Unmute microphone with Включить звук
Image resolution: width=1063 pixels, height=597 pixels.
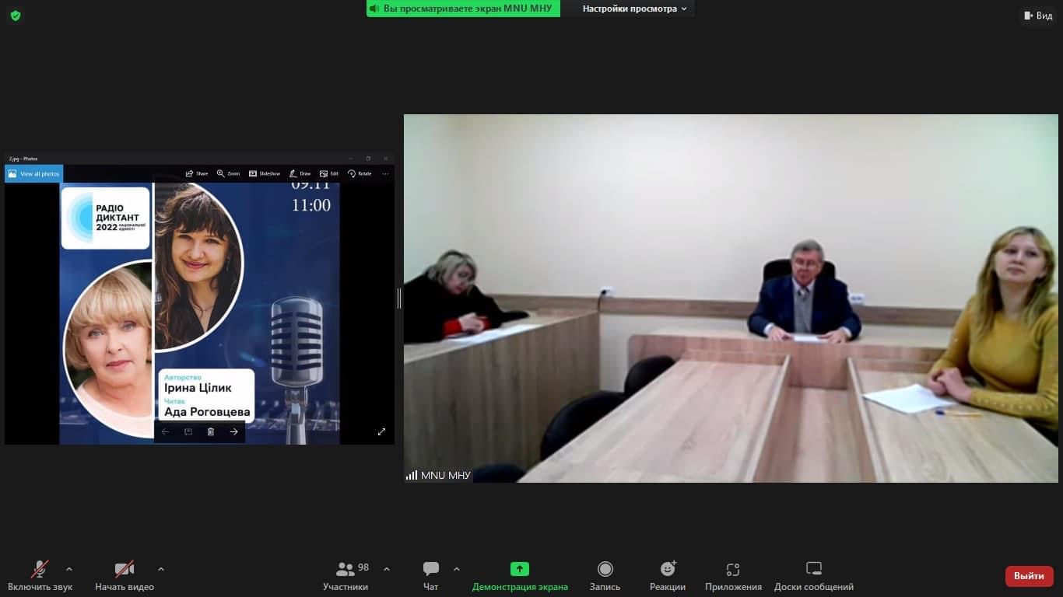(40, 576)
